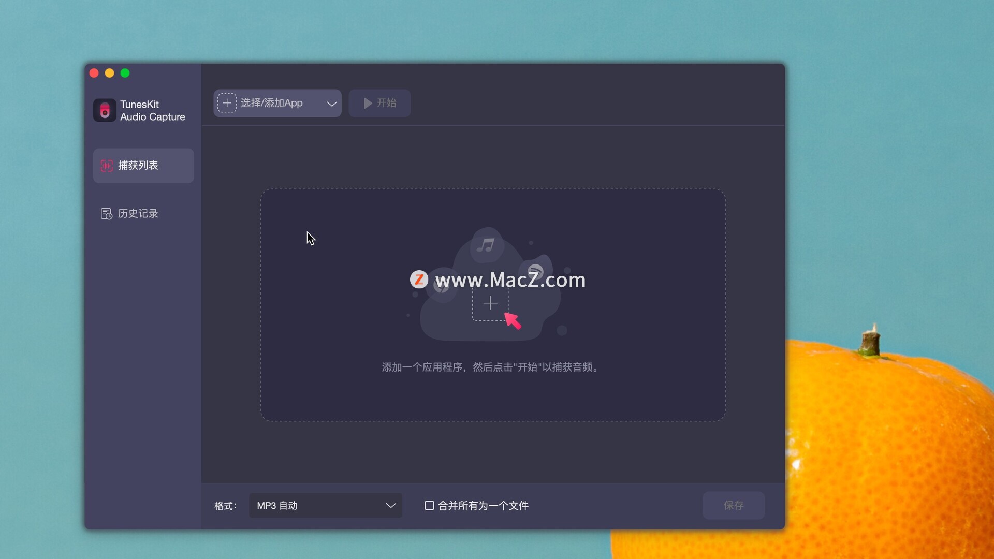Image resolution: width=994 pixels, height=559 pixels.
Task: Minimize the window with the yellow button
Action: click(110, 73)
